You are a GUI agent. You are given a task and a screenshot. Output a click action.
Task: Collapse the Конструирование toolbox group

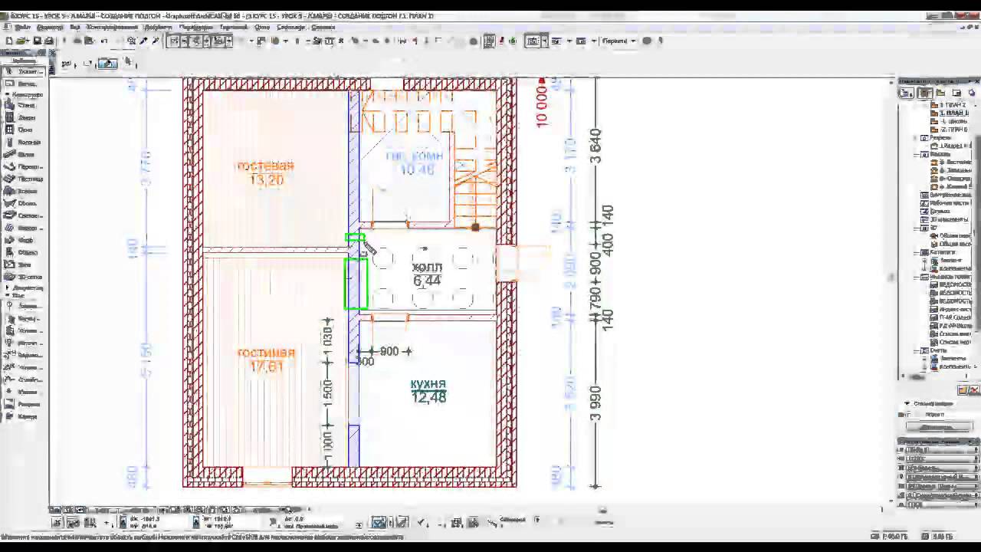[x=7, y=95]
